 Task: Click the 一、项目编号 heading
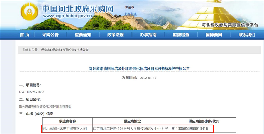(30, 85)
